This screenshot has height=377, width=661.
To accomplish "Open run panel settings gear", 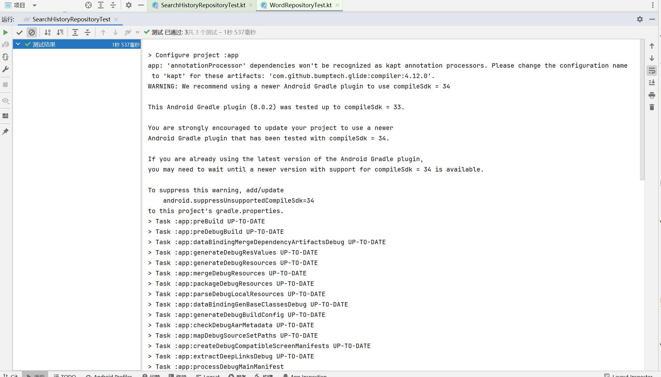I will click(x=640, y=20).
